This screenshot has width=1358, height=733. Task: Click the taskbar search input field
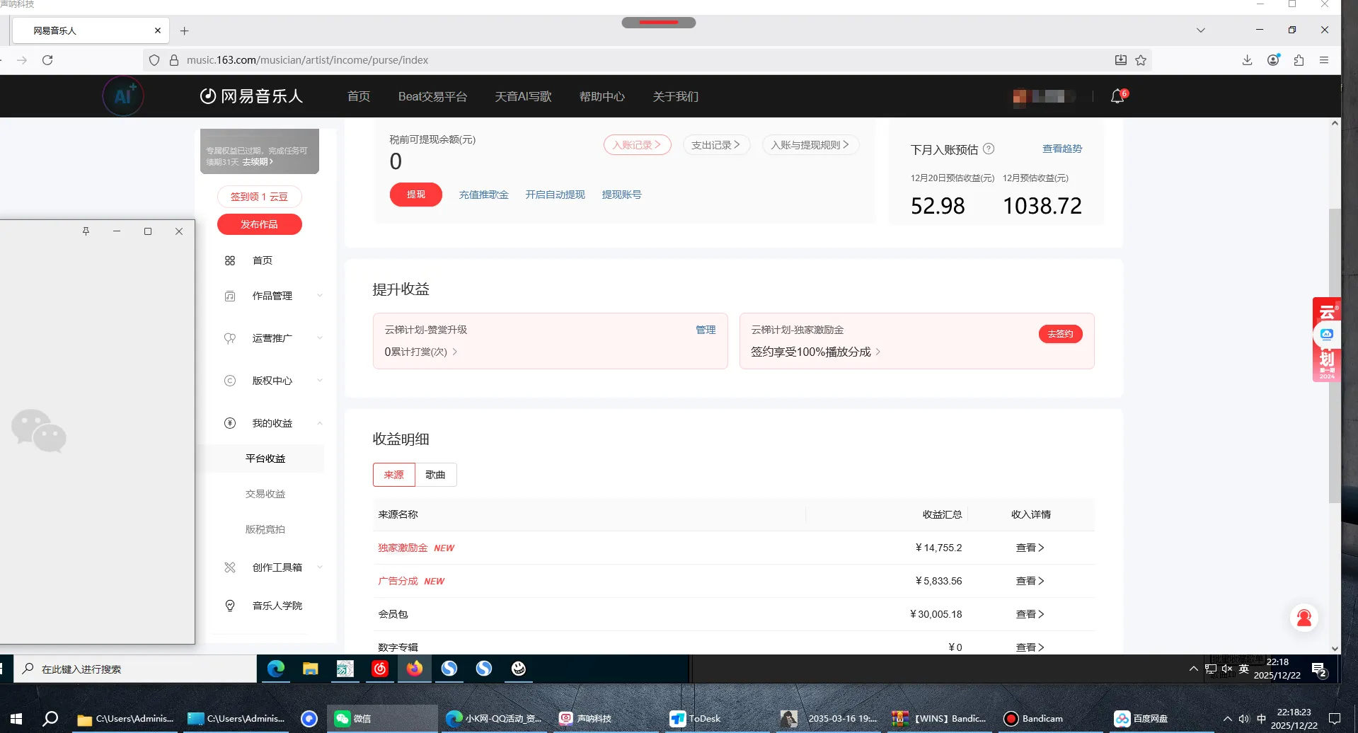tap(134, 669)
